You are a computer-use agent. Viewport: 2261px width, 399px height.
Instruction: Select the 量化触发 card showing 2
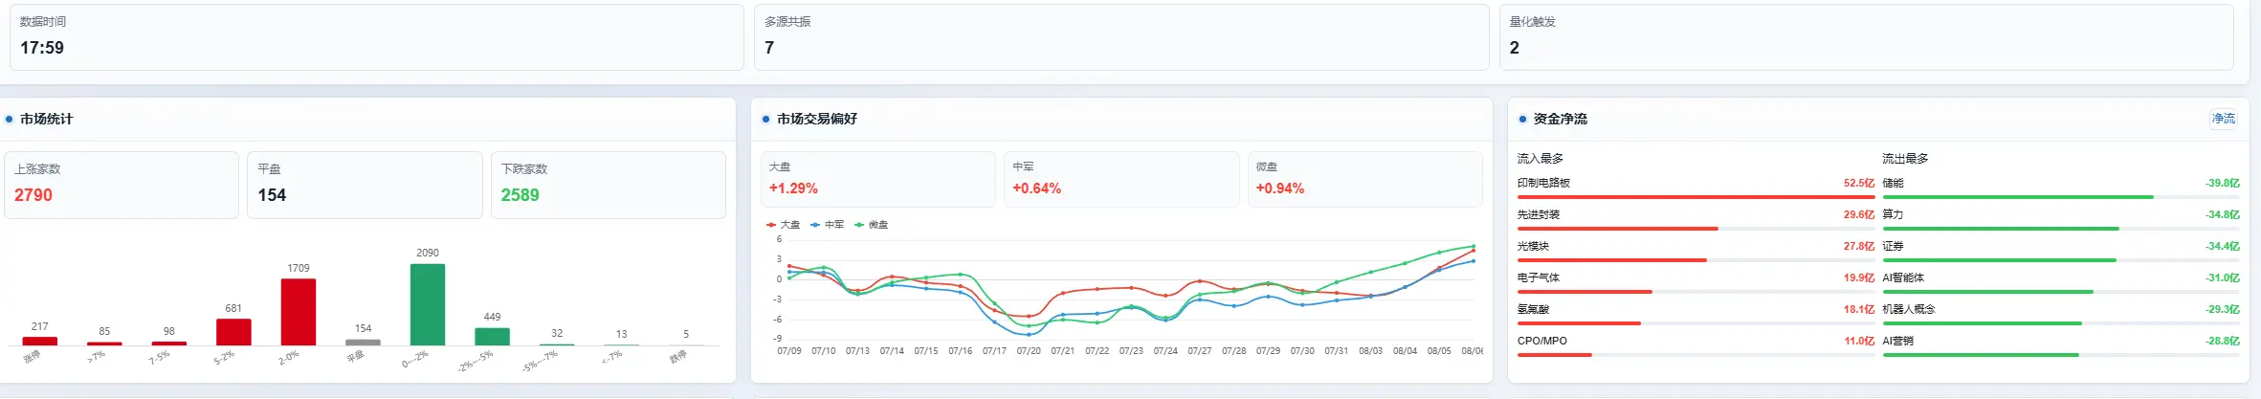click(x=1866, y=37)
